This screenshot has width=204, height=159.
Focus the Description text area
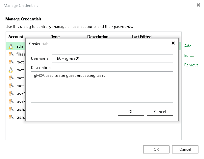tap(102, 87)
